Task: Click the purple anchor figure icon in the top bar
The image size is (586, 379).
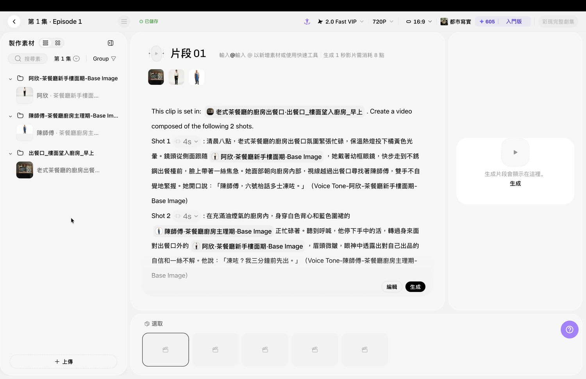Action: (307, 21)
